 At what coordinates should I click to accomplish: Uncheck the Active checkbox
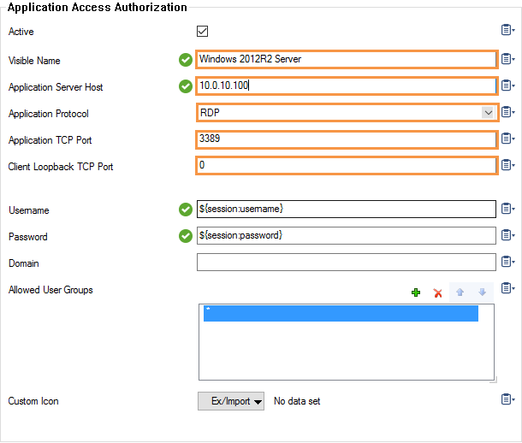pos(203,32)
